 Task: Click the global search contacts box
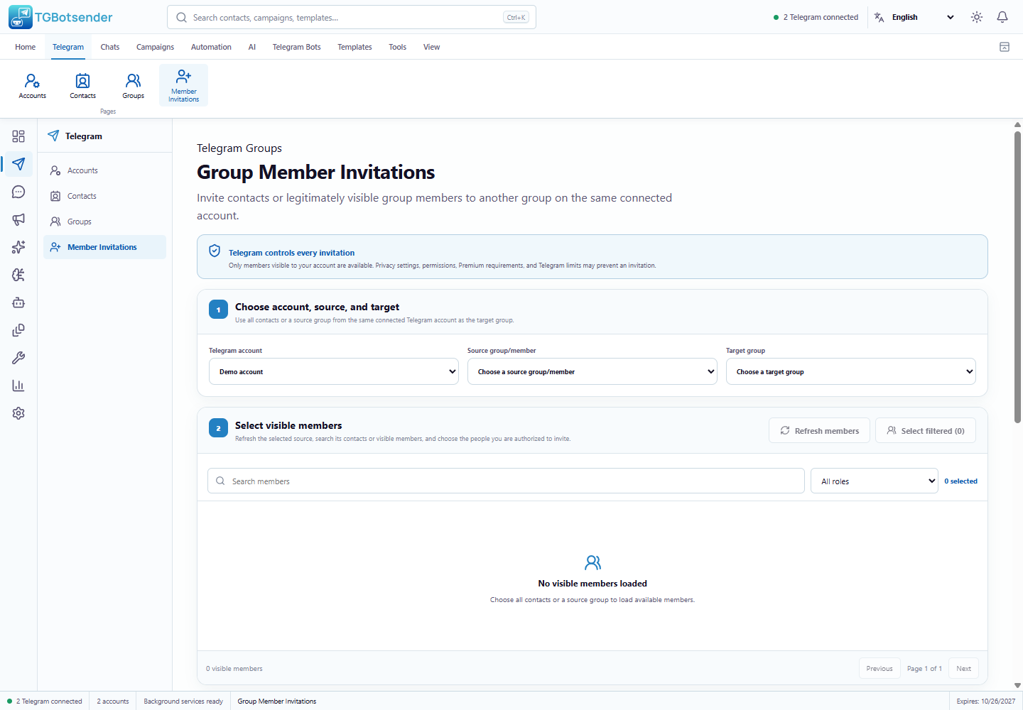tap(352, 17)
